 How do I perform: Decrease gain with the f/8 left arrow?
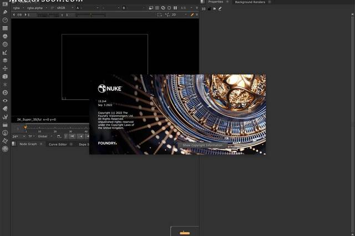14,15
